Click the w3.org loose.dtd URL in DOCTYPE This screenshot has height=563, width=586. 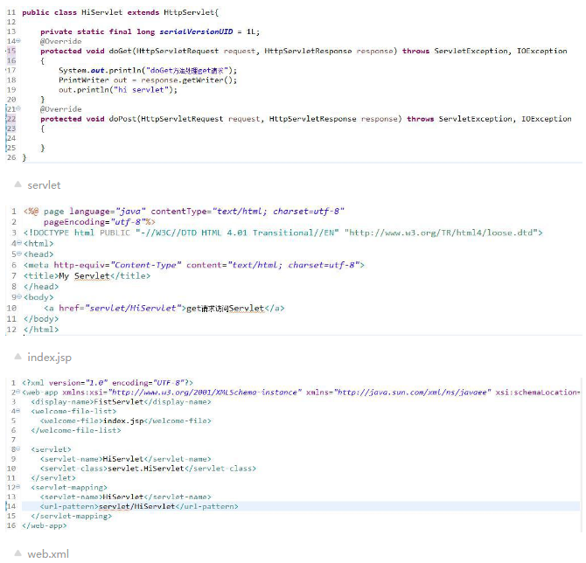click(443, 233)
